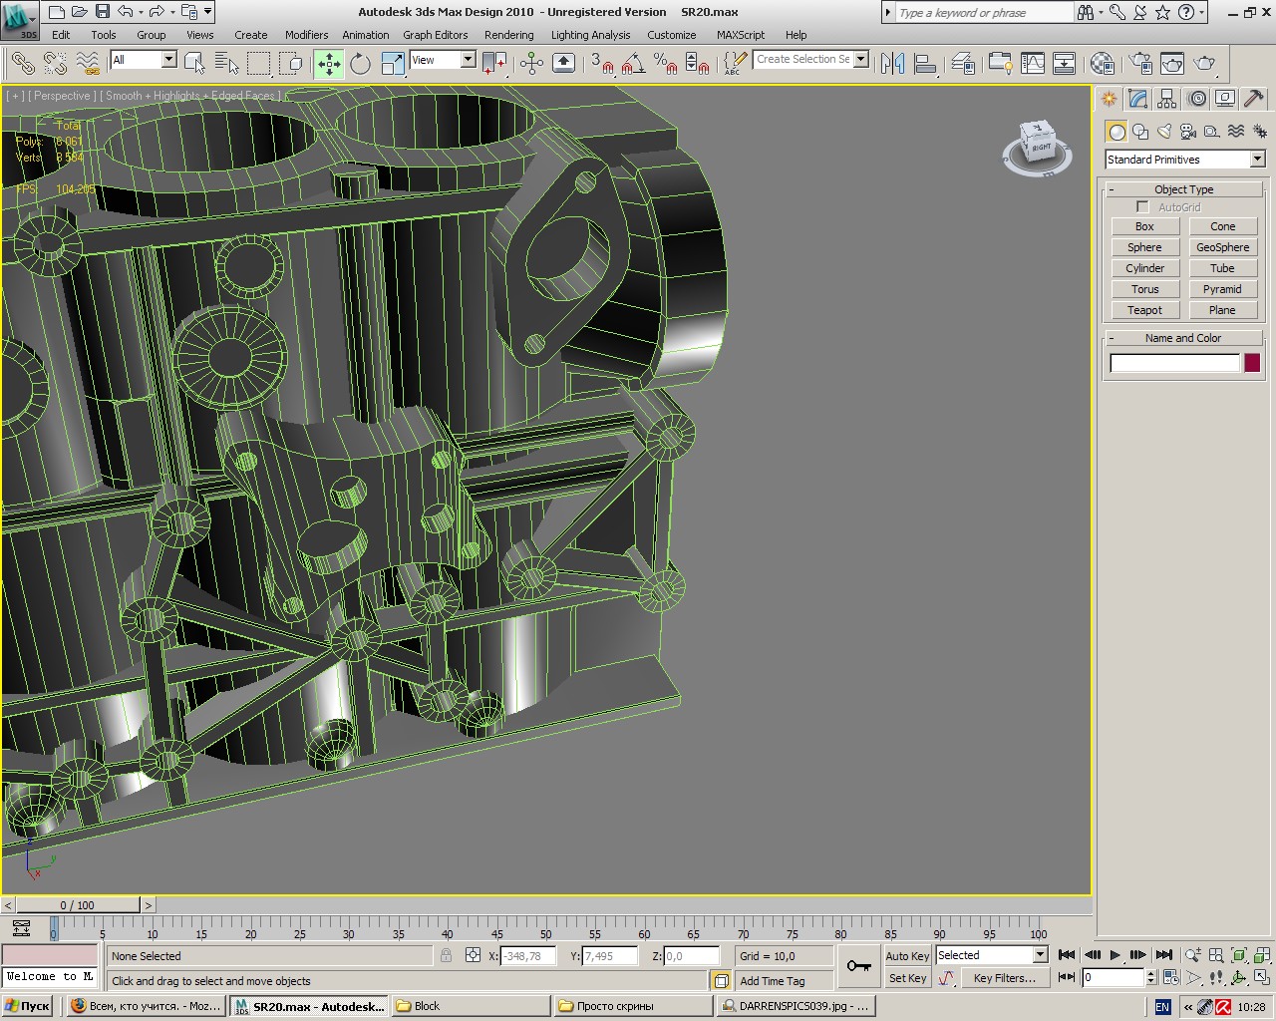Collapse the Object Type rollout
Image resolution: width=1276 pixels, height=1021 pixels.
pos(1183,189)
